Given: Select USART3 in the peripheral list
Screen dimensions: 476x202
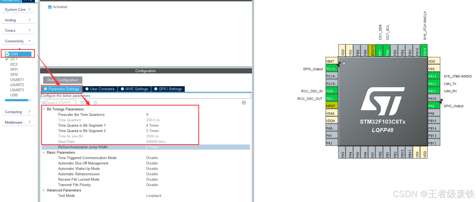Looking at the screenshot, I should point(17,90).
